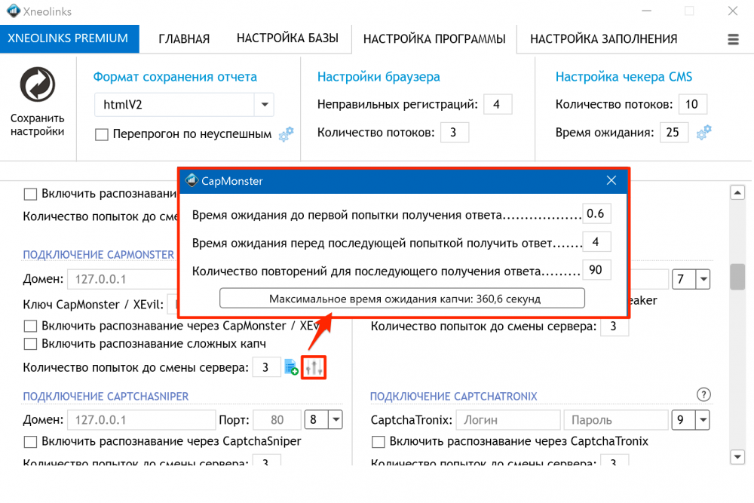
Task: Open НАСТРОЙКА ЗАПОЛНЕНИЯ tab
Action: pyautogui.click(x=603, y=39)
